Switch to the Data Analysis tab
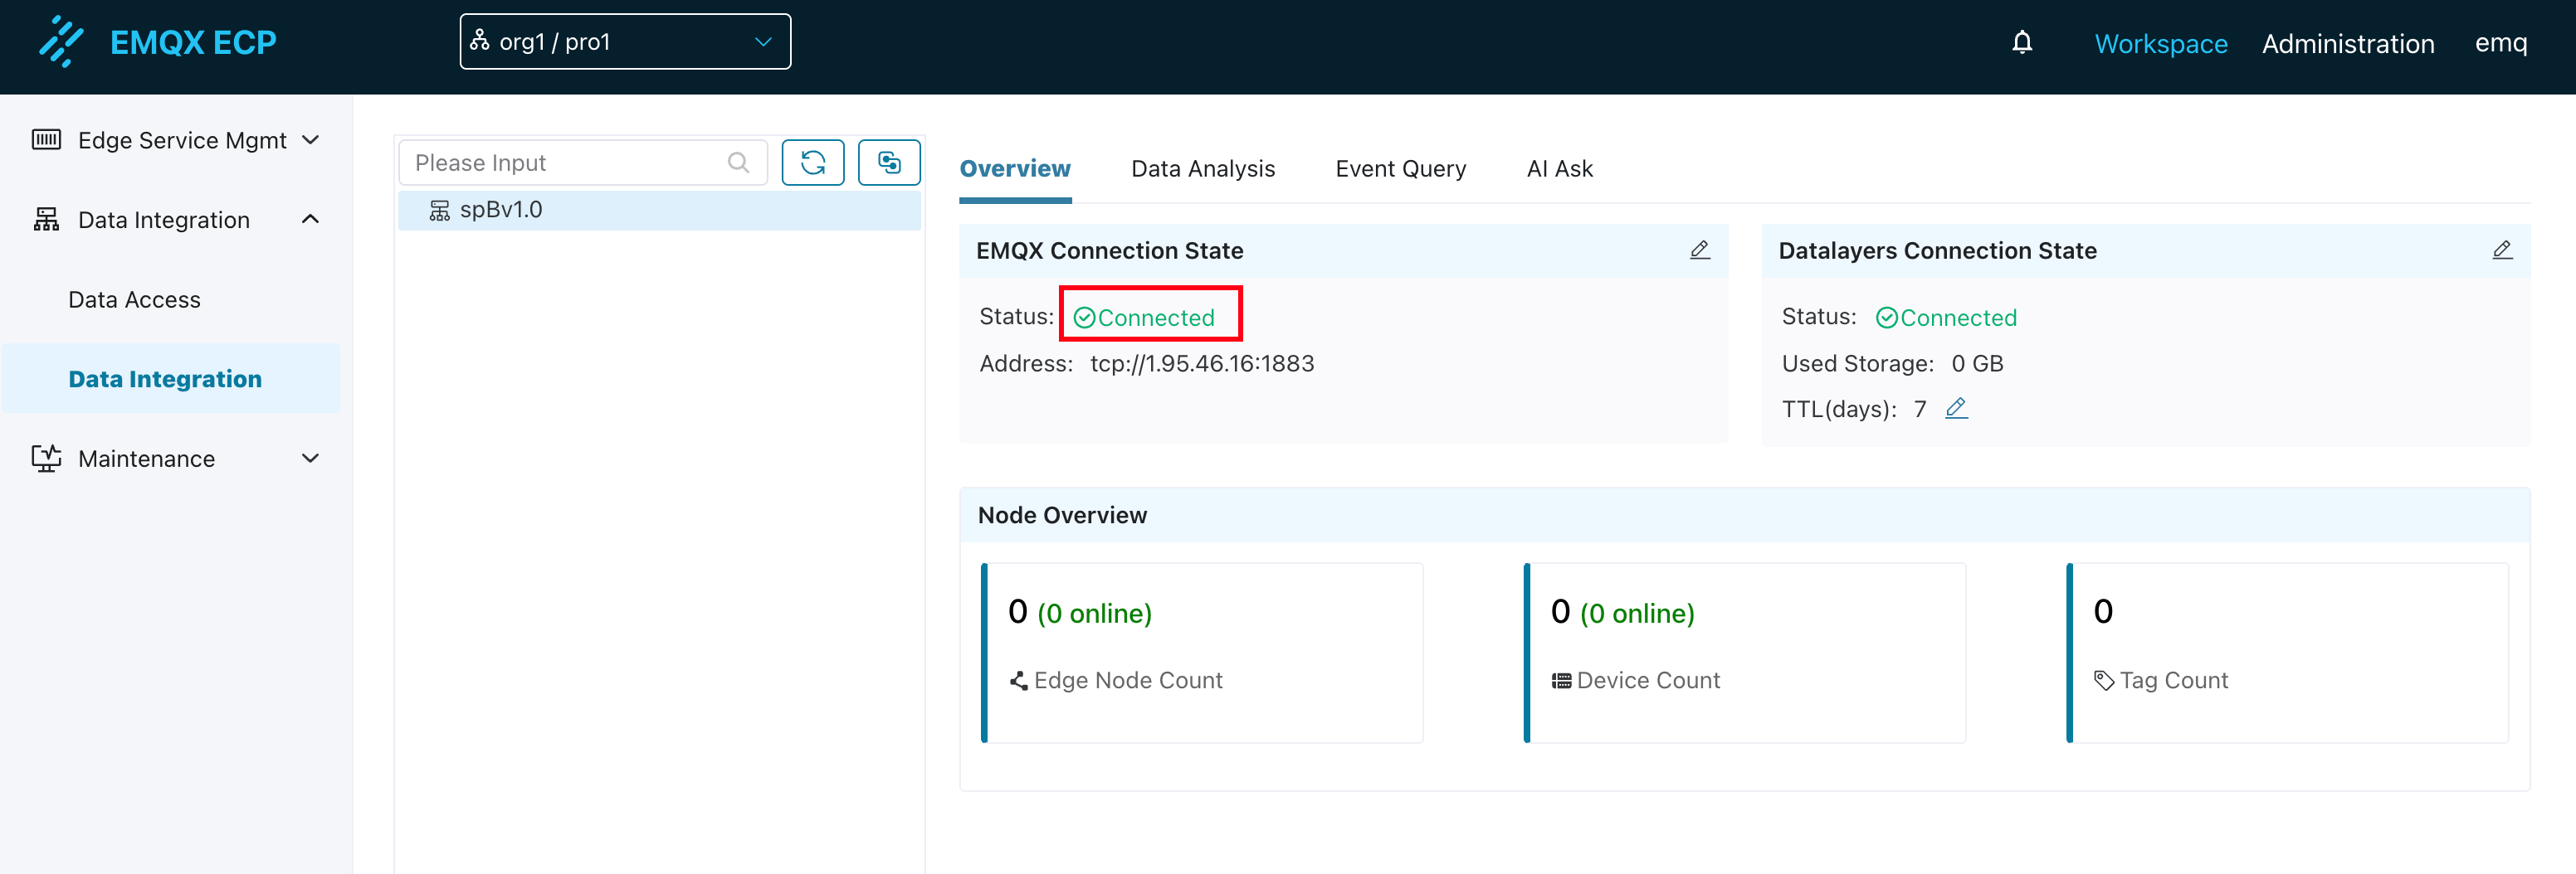This screenshot has width=2576, height=874. (1202, 169)
